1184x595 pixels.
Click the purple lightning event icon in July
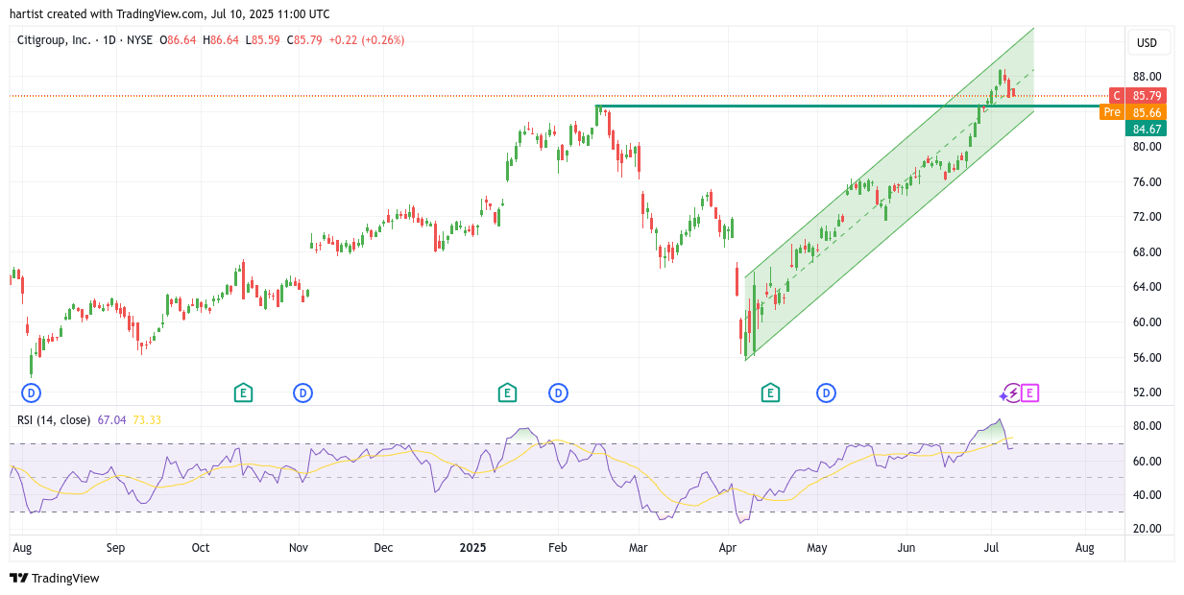[1011, 393]
